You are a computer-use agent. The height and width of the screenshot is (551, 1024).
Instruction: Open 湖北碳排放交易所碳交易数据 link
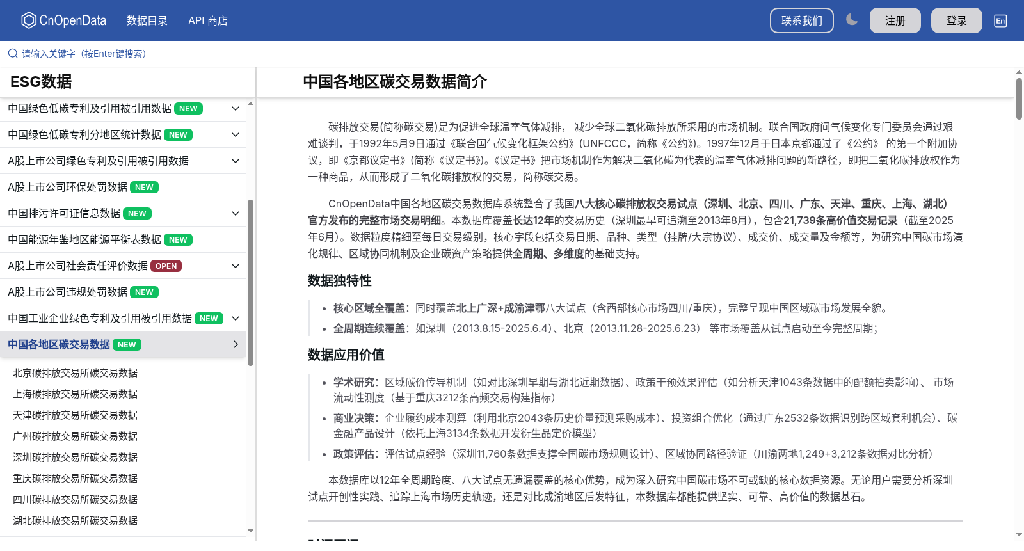(x=76, y=521)
